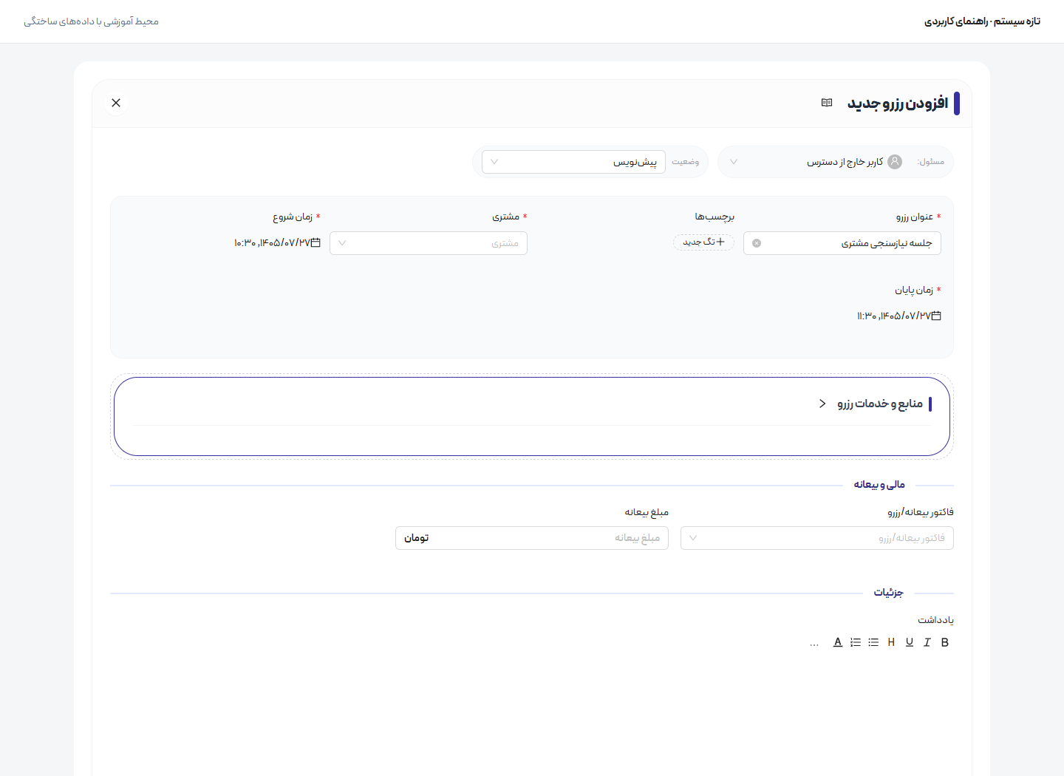
Task: Toggle Italic formatting in the notes editor
Action: [927, 642]
